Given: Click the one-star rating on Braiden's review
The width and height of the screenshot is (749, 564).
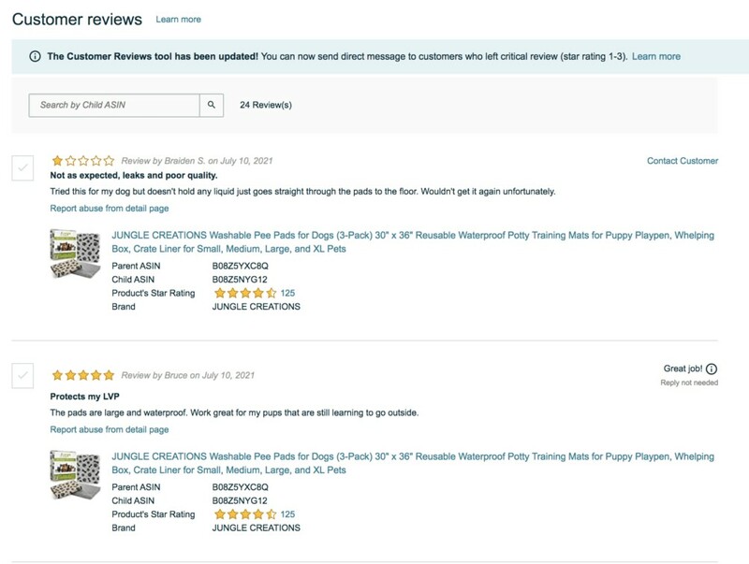Looking at the screenshot, I should pyautogui.click(x=83, y=161).
